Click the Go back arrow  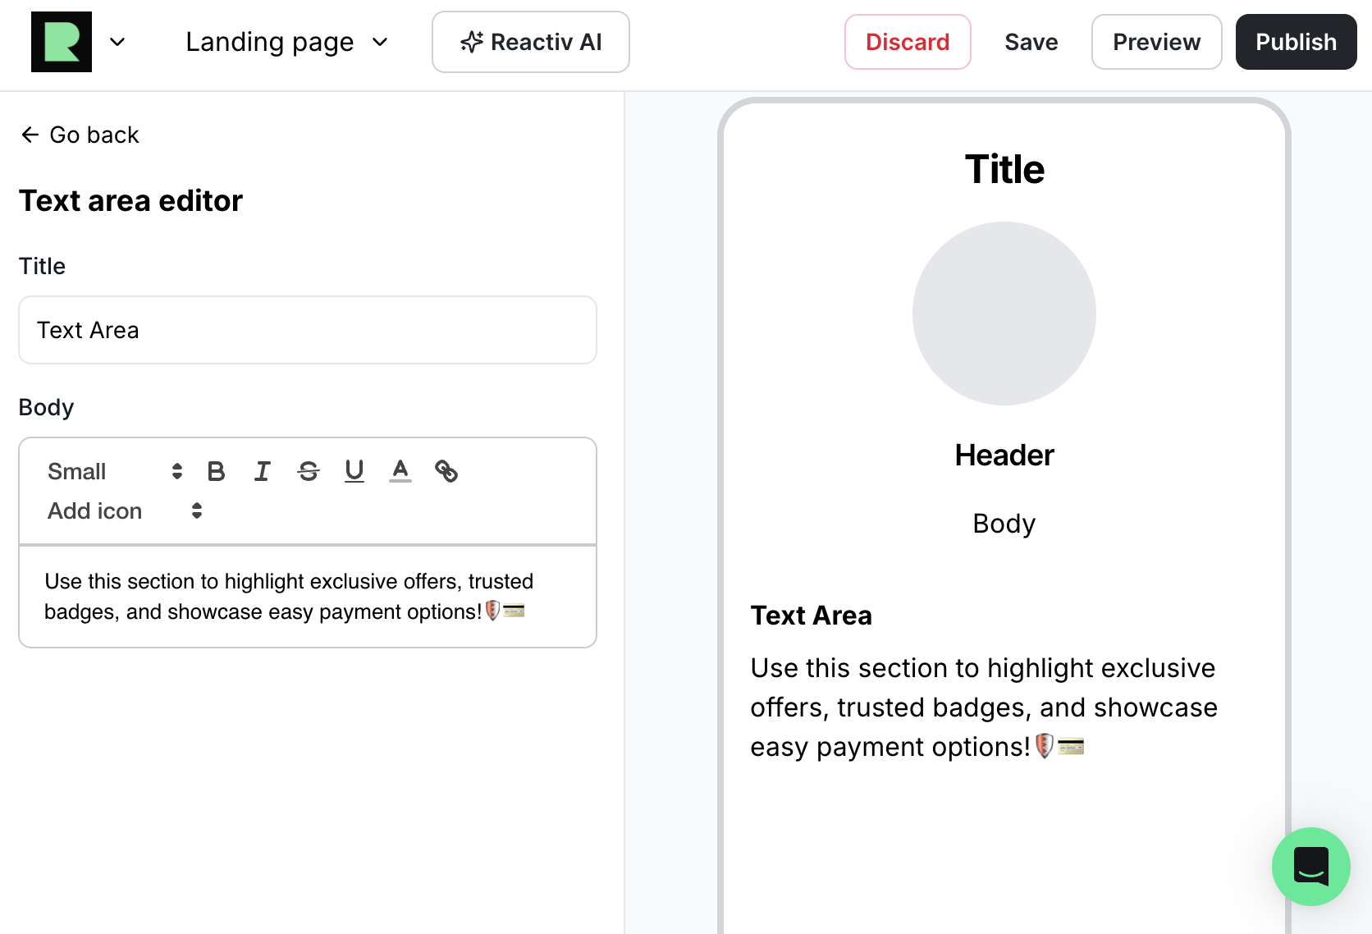pyautogui.click(x=30, y=135)
